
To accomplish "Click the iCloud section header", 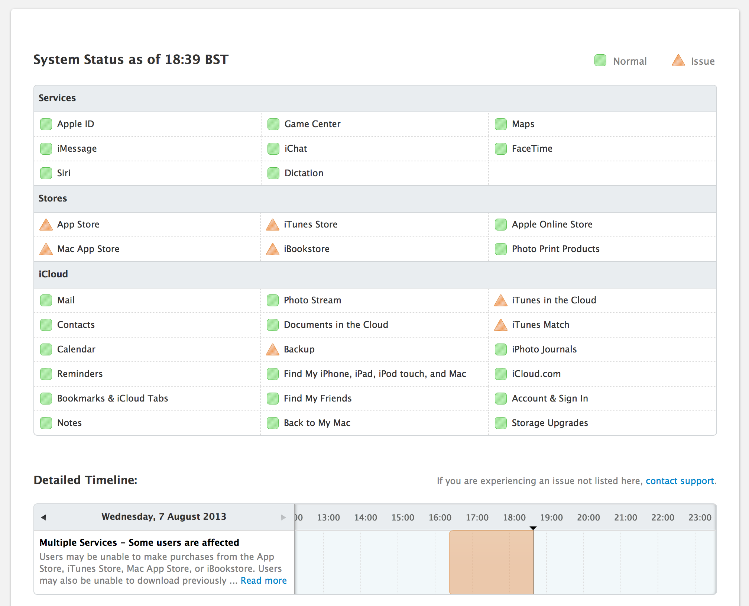I will point(375,274).
